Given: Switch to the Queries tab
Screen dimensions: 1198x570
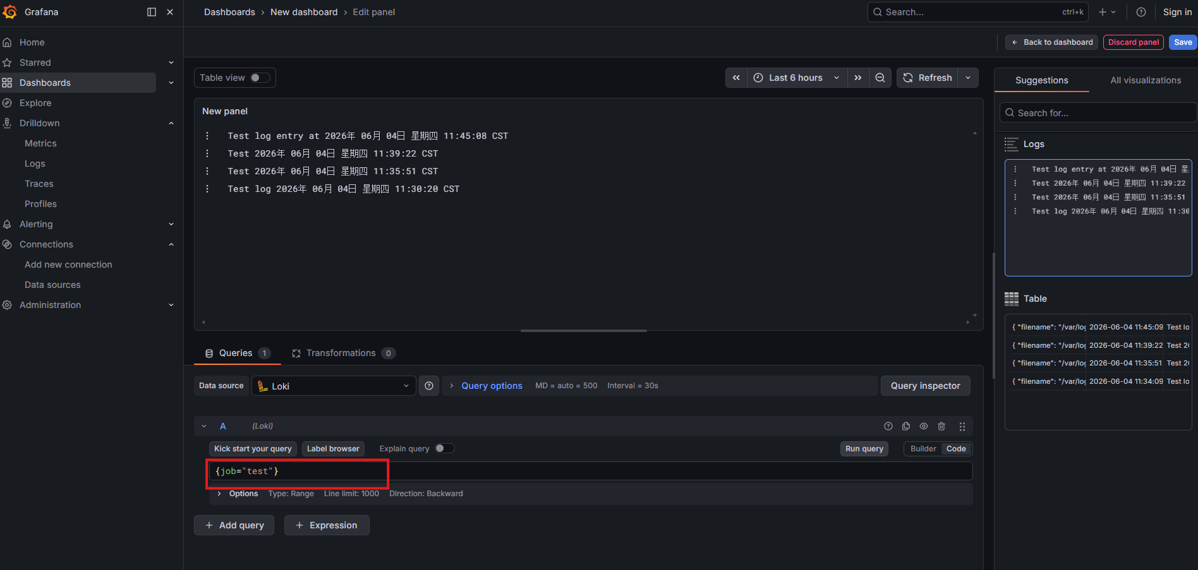Looking at the screenshot, I should [x=237, y=353].
